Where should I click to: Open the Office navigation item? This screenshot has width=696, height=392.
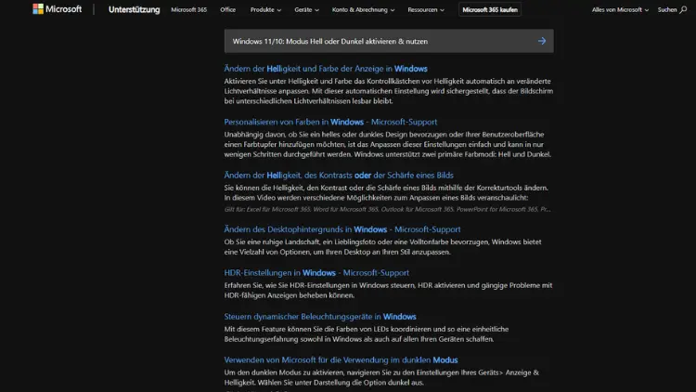click(227, 10)
